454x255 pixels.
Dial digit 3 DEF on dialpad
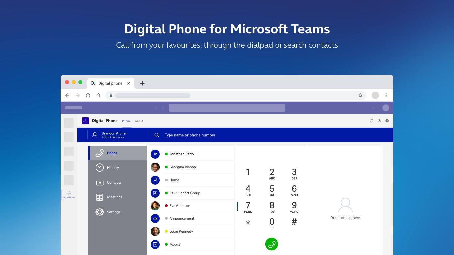294,174
